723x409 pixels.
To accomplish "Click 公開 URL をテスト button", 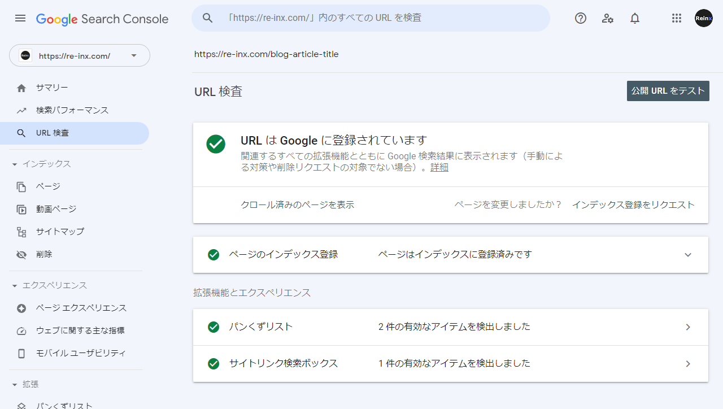I will 668,91.
